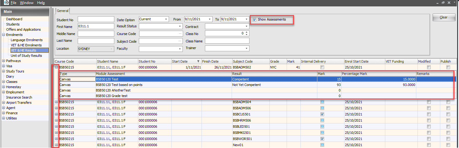Click the plus icon beside the BSBADM504 row

56,102
